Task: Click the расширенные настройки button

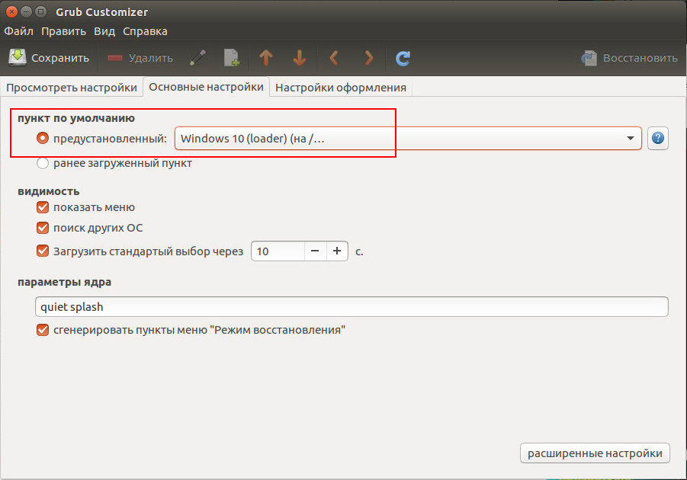Action: tap(595, 453)
